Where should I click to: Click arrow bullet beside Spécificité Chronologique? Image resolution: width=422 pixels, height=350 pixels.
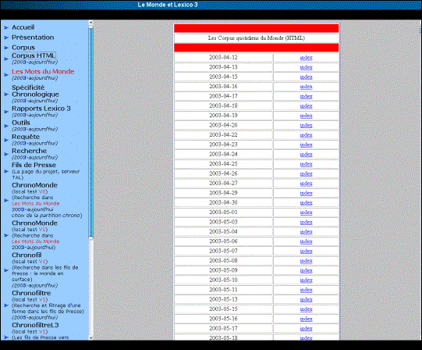(x=6, y=94)
